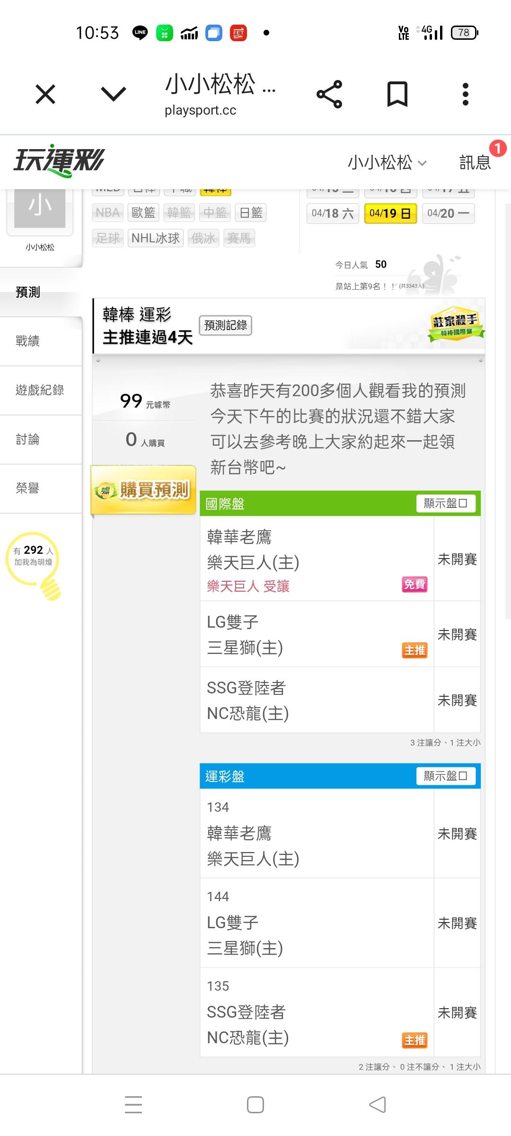
Task: Tap the share icon in browser bar
Action: pos(329,94)
